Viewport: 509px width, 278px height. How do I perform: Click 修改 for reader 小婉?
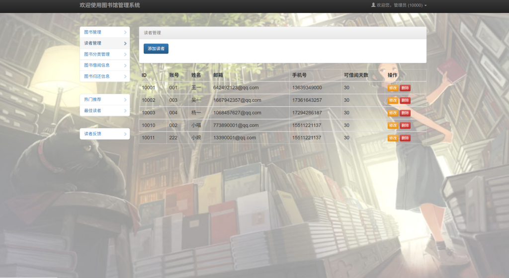point(393,138)
